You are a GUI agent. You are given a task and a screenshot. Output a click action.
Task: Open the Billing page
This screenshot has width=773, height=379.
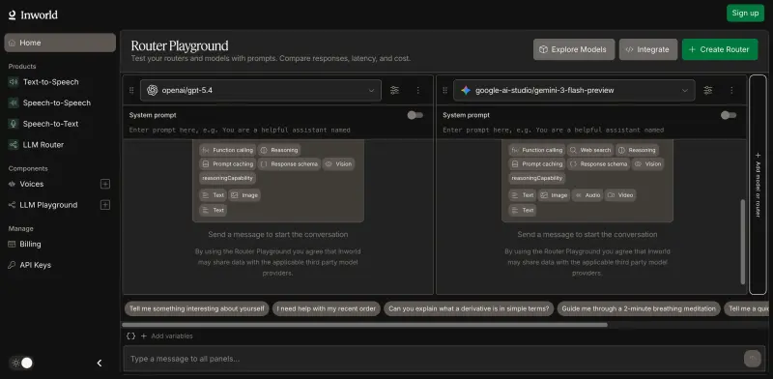(30, 245)
